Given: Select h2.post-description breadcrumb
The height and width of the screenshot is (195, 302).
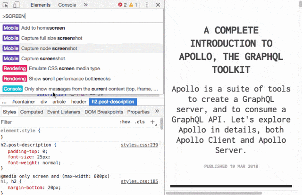Looking at the screenshot, I should tap(113, 102).
